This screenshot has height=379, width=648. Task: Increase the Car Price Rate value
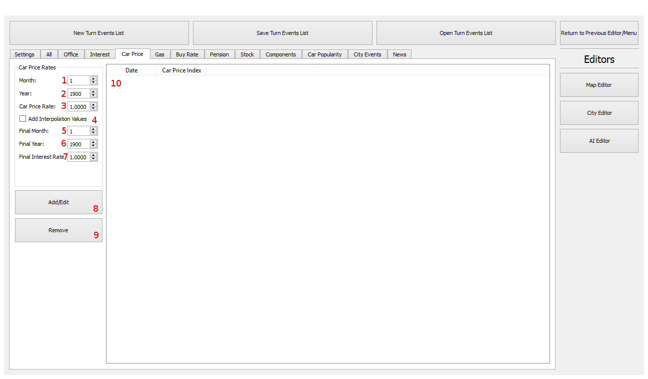click(x=93, y=104)
